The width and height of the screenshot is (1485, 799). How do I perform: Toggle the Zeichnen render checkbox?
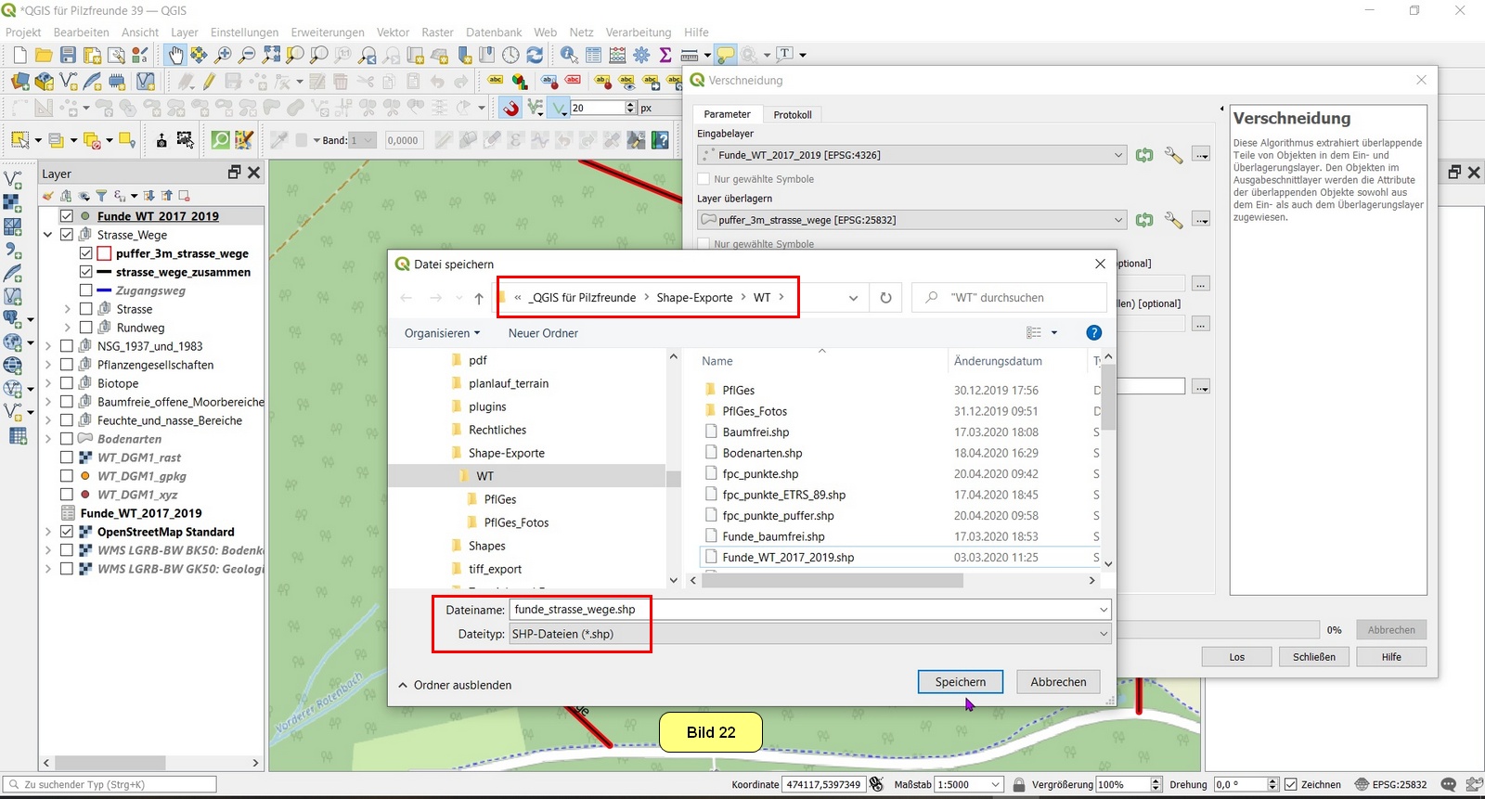pos(1290,784)
